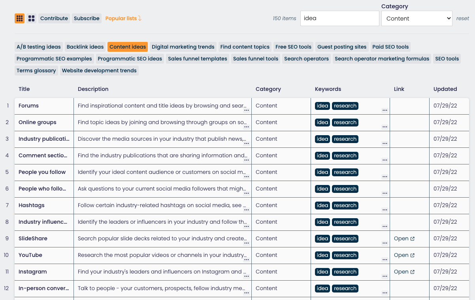Expand the Forums keywords ellipsis
Screen dimensions: 475x300
coord(385,110)
